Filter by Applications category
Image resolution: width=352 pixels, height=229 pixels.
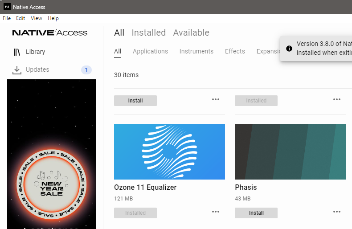[x=150, y=51]
